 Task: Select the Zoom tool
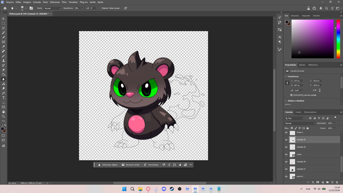click(3, 116)
